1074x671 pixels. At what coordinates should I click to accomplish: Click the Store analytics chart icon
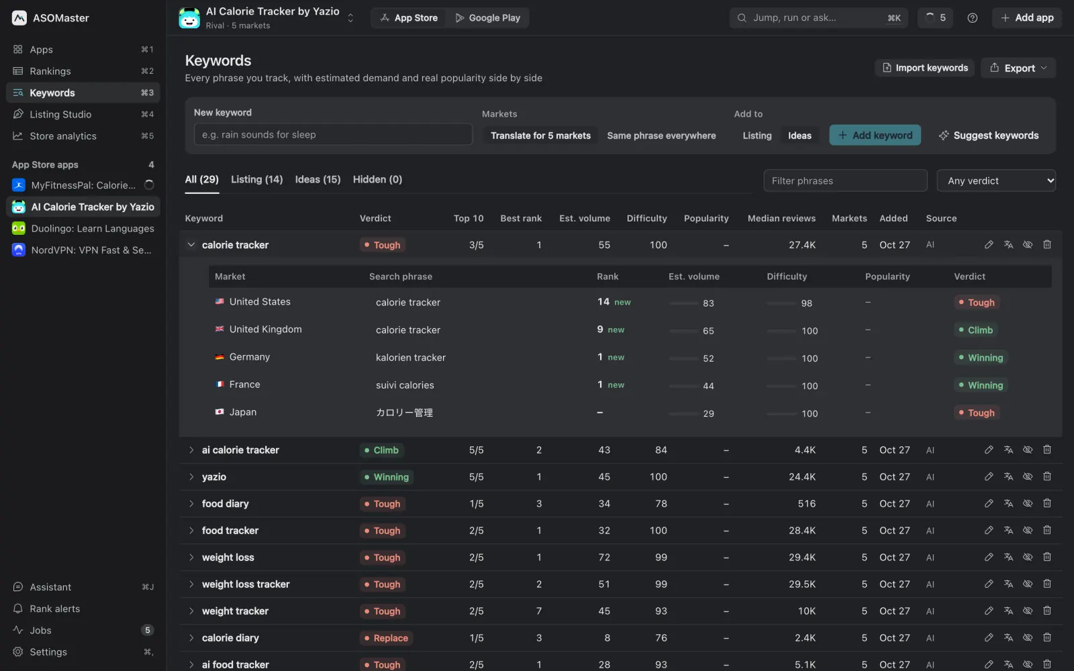click(x=18, y=136)
